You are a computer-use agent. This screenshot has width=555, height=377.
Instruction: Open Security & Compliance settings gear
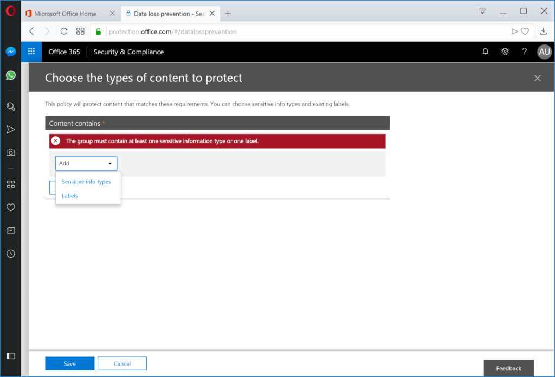[505, 52]
